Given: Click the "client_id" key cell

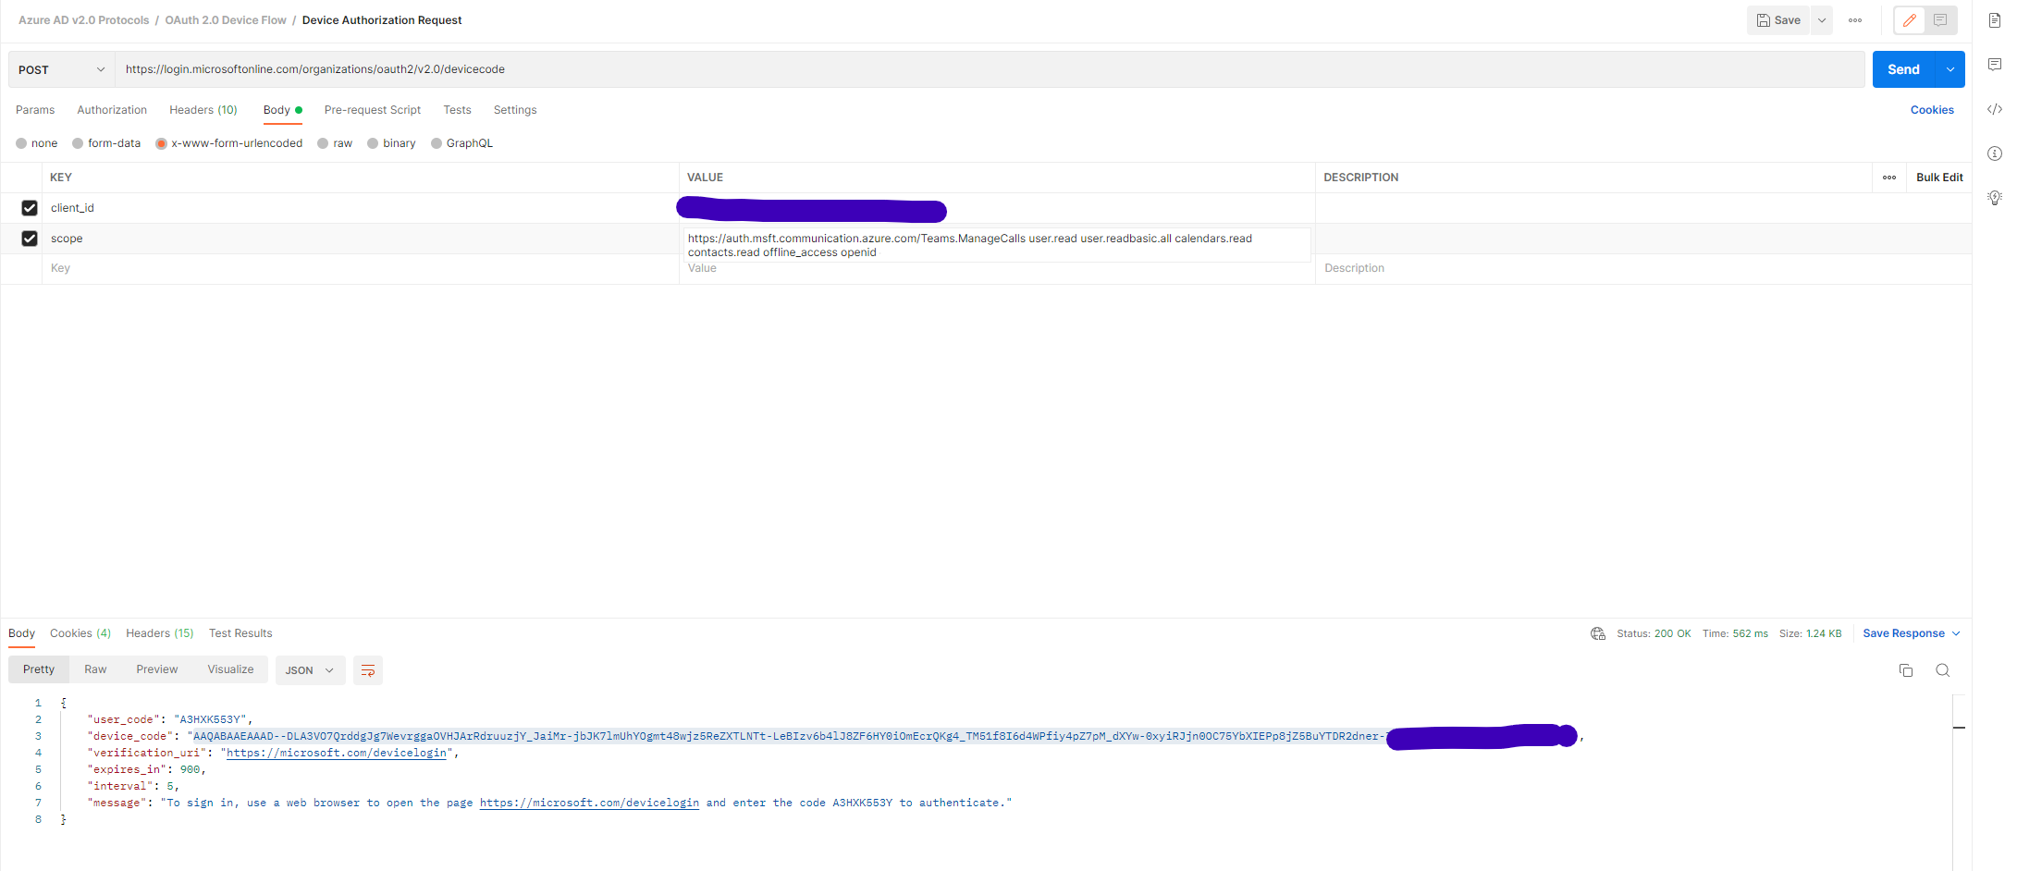Looking at the screenshot, I should point(361,208).
